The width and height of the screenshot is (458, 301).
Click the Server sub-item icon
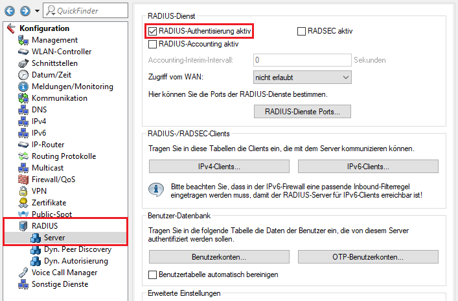[x=36, y=238]
